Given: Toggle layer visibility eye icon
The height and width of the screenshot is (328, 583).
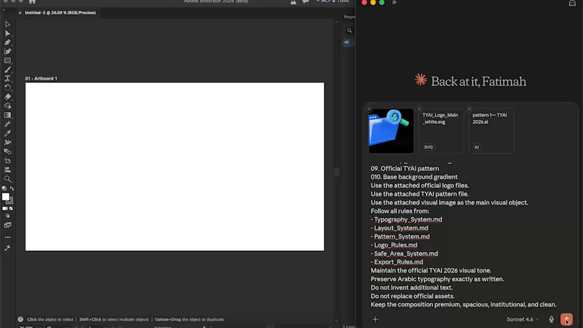Looking at the screenshot, I should pyautogui.click(x=347, y=42).
